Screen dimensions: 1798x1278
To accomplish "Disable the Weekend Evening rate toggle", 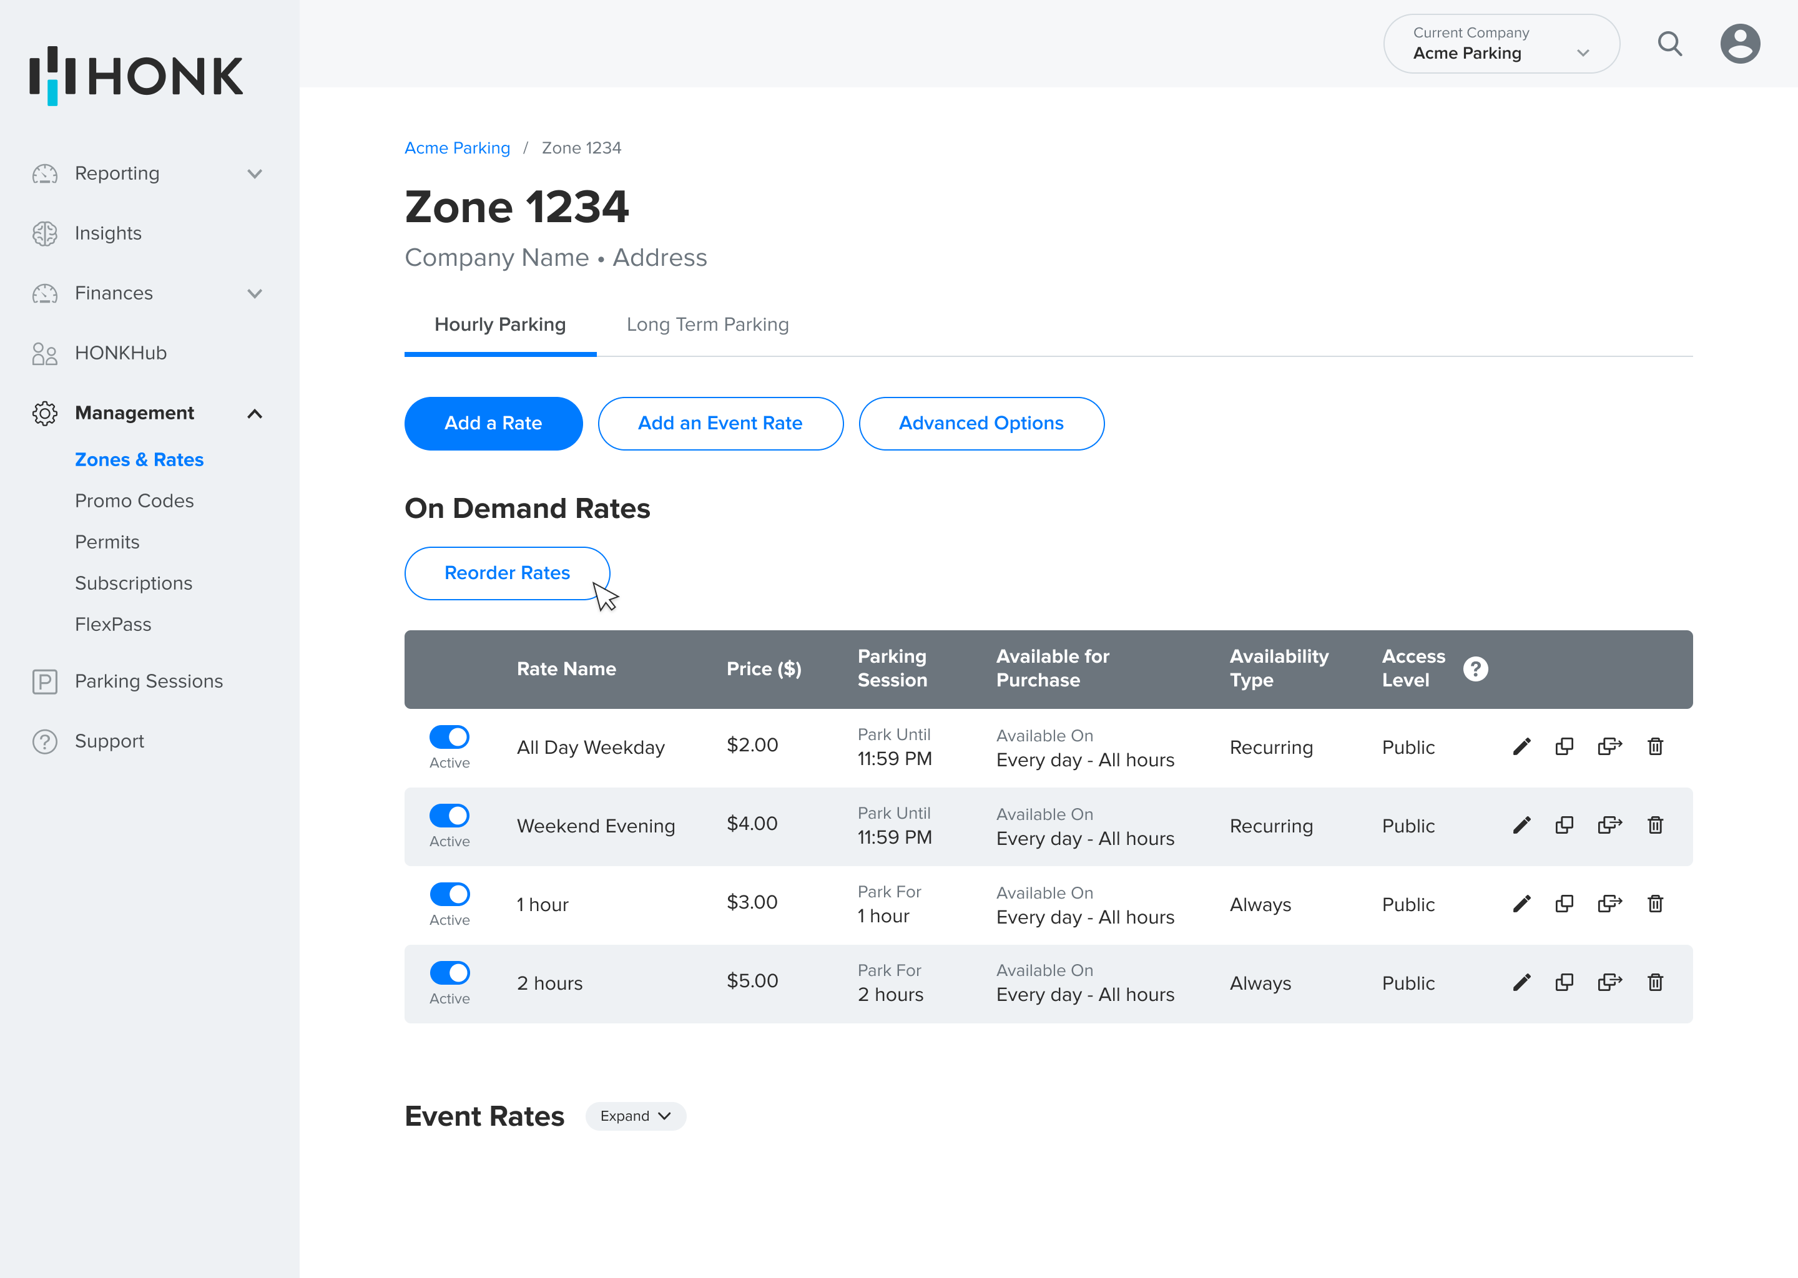I will pyautogui.click(x=449, y=816).
